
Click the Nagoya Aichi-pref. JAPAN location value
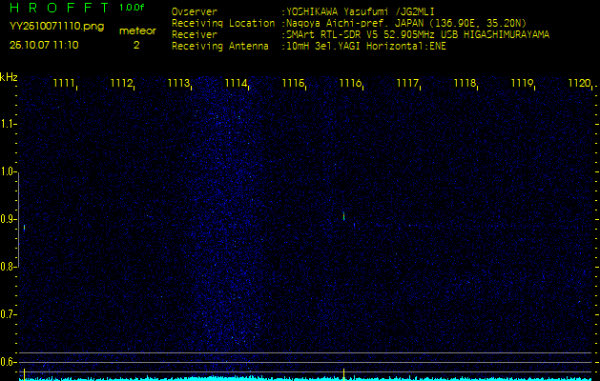coord(406,23)
